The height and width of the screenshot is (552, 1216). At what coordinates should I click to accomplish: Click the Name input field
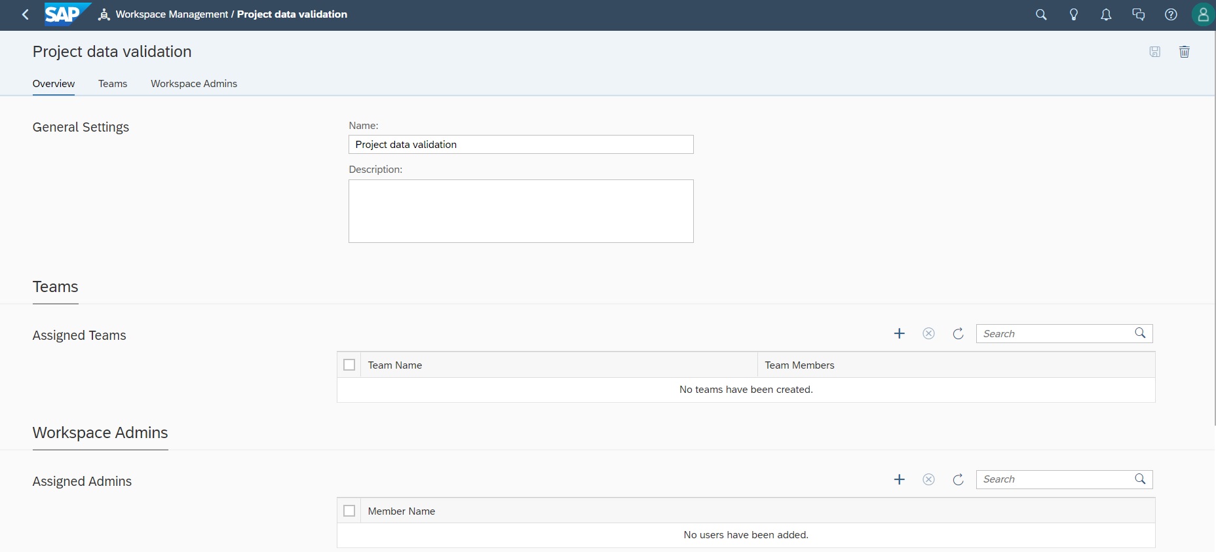(521, 145)
